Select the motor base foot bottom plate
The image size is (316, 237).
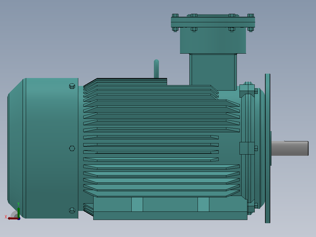tap(170, 216)
